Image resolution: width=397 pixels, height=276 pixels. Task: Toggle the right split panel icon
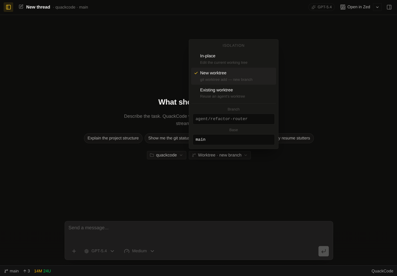tap(389, 7)
